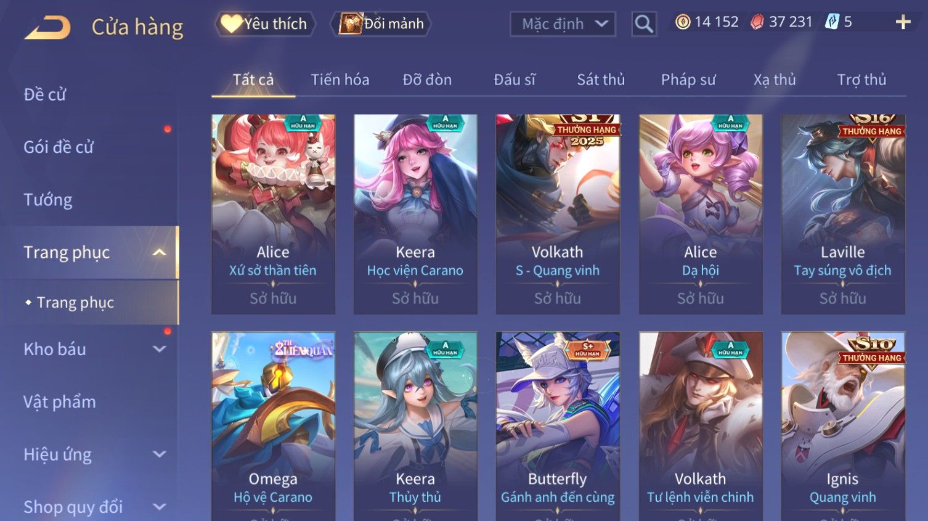The image size is (928, 521).
Task: Open the search magnifier icon
Action: pyautogui.click(x=644, y=24)
